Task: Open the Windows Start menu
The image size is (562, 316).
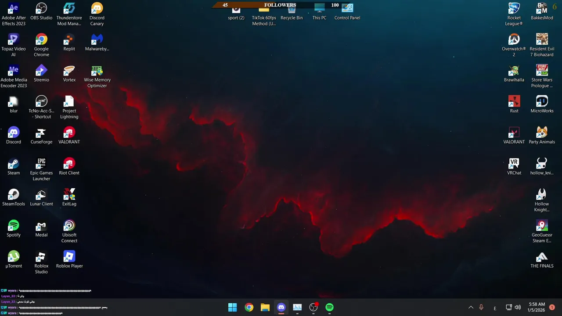Action: tap(233, 307)
